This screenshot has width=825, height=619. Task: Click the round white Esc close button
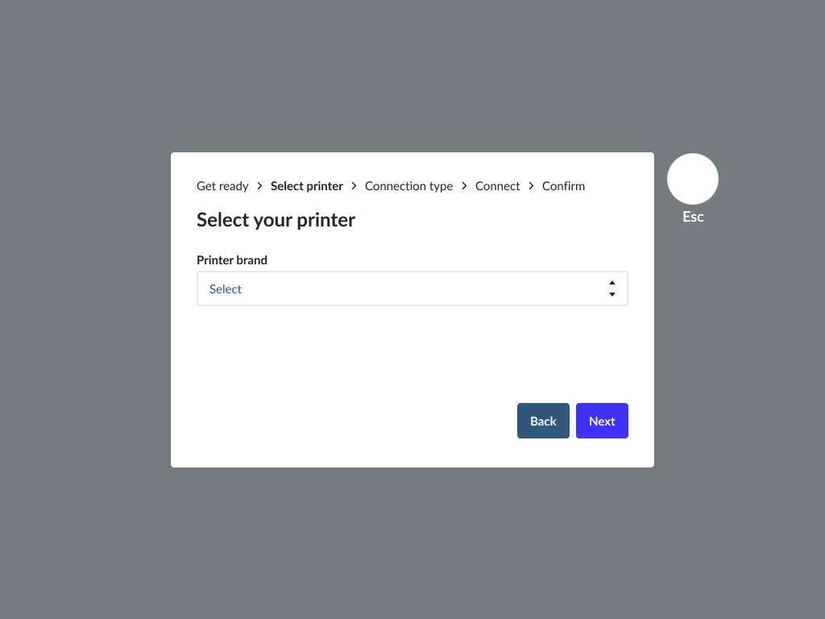coord(693,179)
